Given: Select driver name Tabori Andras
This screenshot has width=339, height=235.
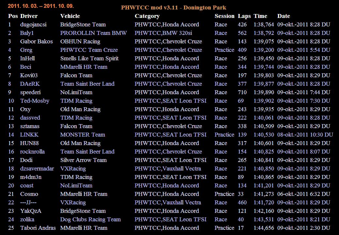Looking at the screenshot, I should click(38, 228).
